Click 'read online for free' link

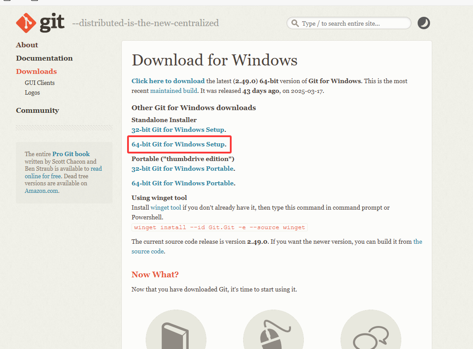tap(63, 173)
